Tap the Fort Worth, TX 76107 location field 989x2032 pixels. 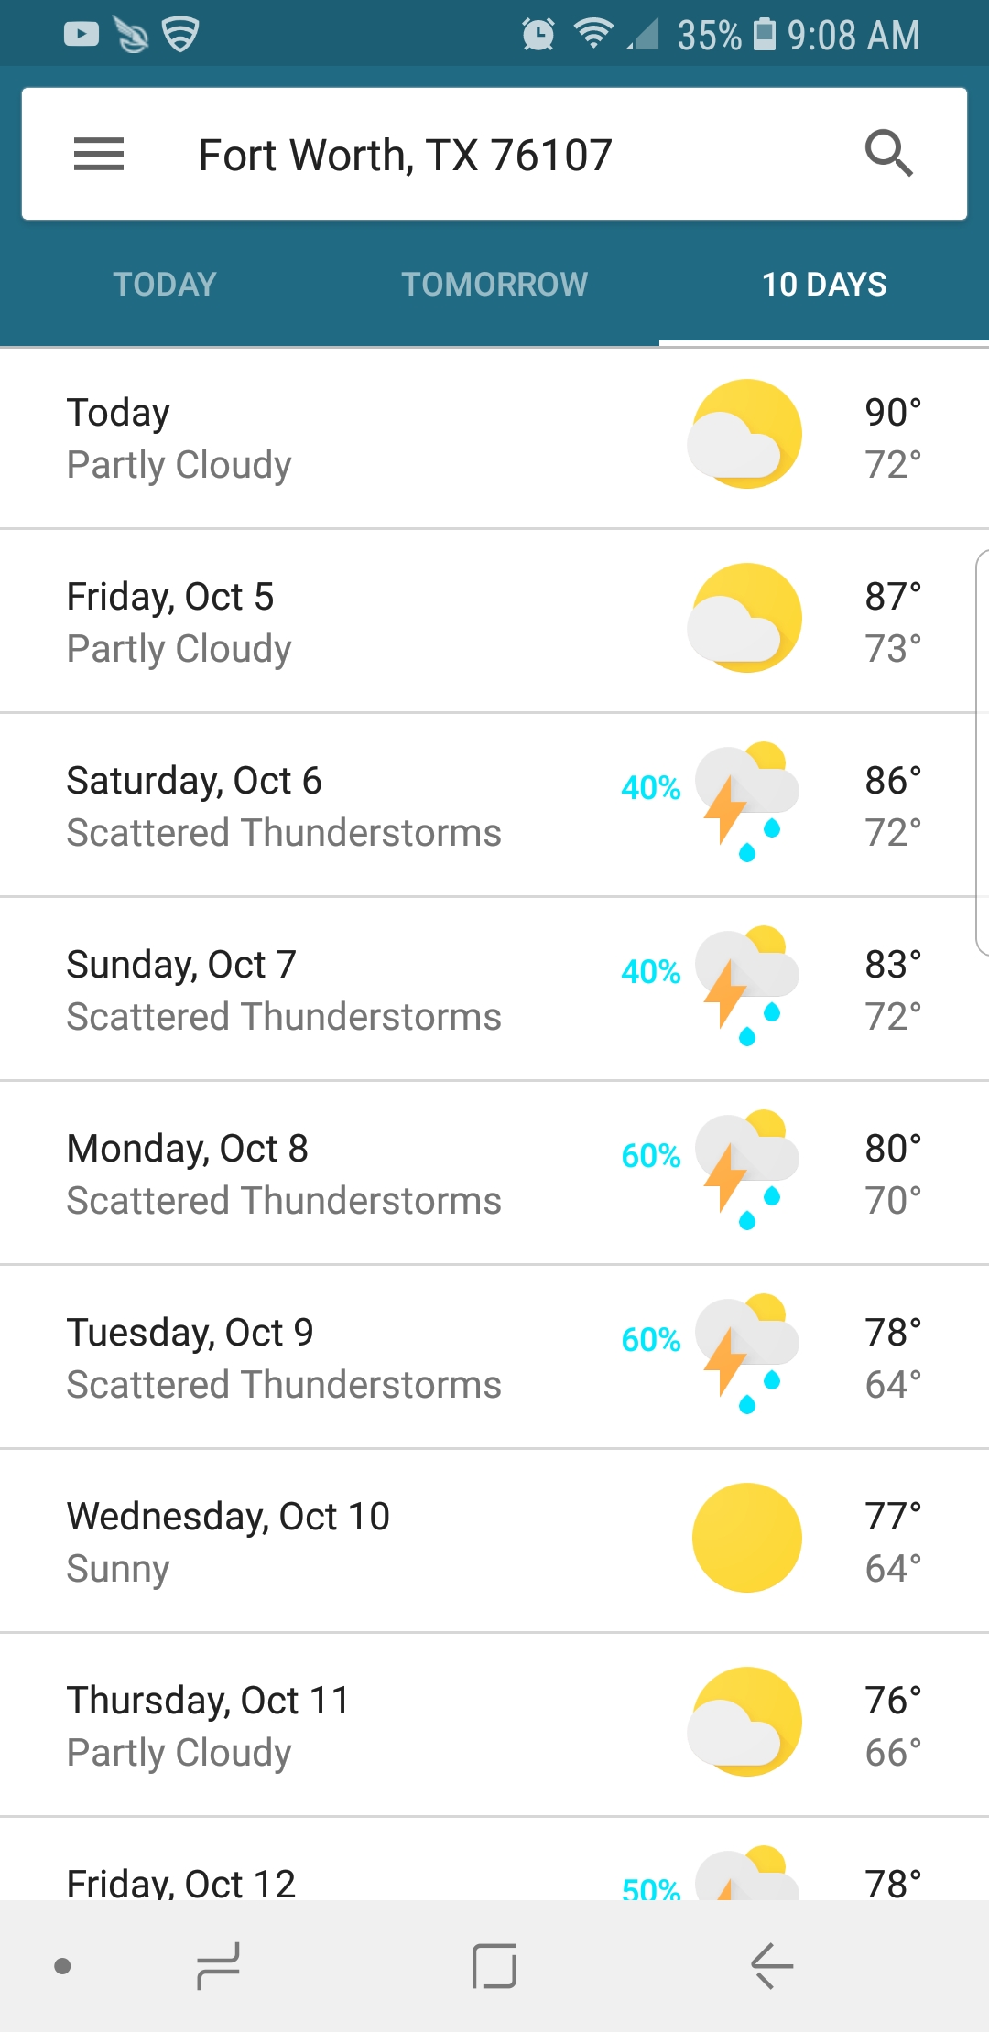pyautogui.click(x=405, y=156)
